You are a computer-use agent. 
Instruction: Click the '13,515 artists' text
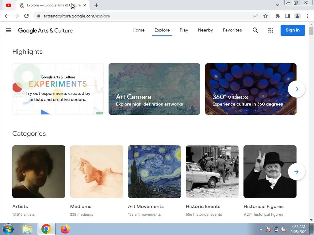pyautogui.click(x=23, y=214)
